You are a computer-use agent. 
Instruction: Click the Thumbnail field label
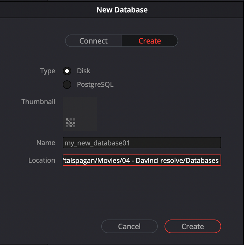[x=38, y=102]
